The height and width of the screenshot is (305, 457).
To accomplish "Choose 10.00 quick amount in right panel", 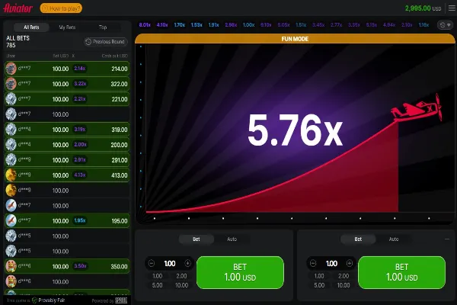I will [344, 285].
